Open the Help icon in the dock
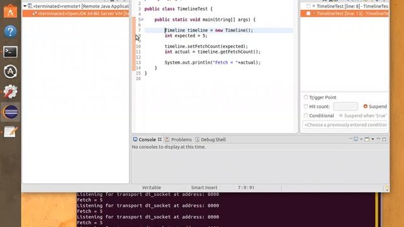 pos(10,32)
